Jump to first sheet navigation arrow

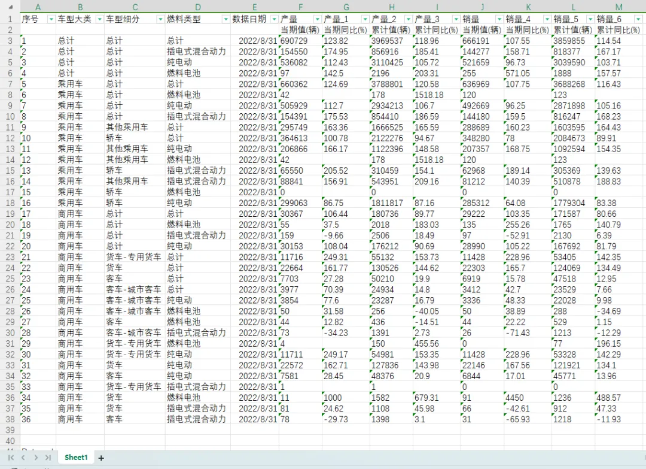pos(11,458)
